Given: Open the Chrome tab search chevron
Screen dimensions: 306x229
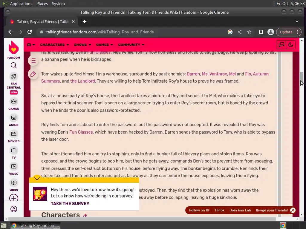Looking at the screenshot, I should 297,21.
